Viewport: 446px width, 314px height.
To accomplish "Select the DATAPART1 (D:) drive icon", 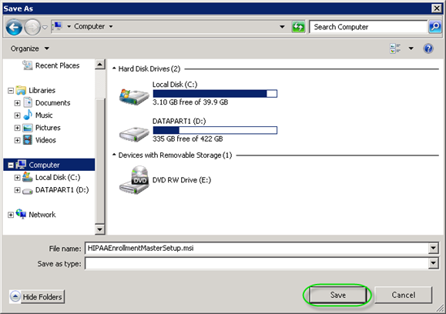I will click(134, 134).
